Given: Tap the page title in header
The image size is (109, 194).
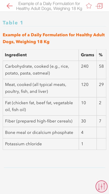Looking at the screenshot, I should pos(49,6).
